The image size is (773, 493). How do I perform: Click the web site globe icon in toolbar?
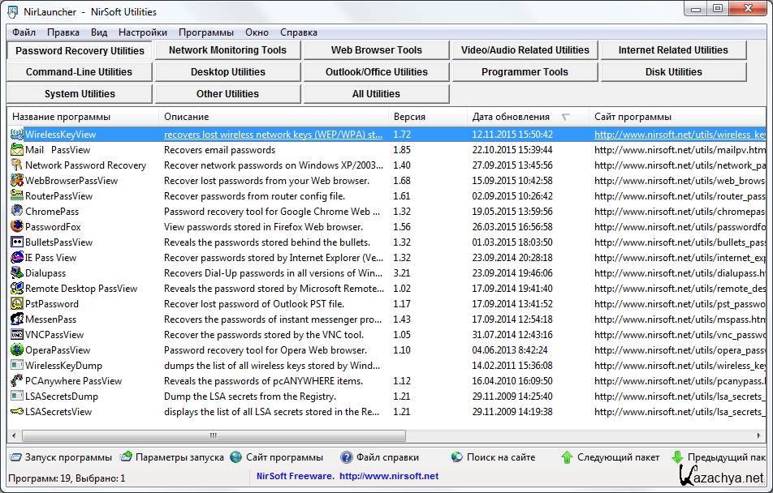tap(236, 457)
